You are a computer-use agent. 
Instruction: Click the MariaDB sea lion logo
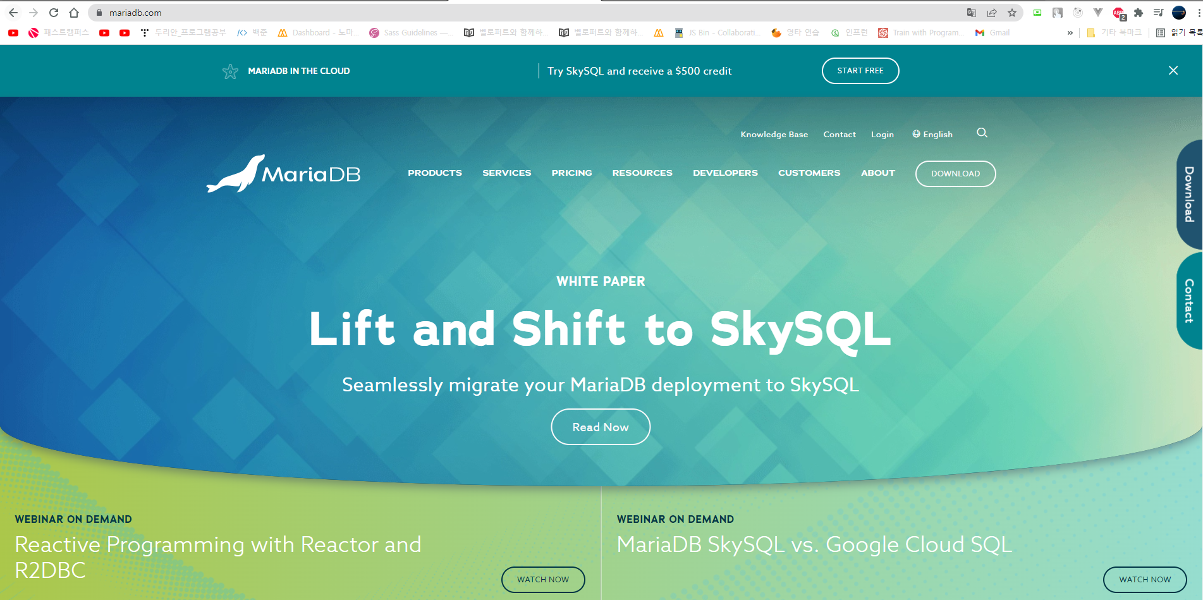tap(283, 173)
